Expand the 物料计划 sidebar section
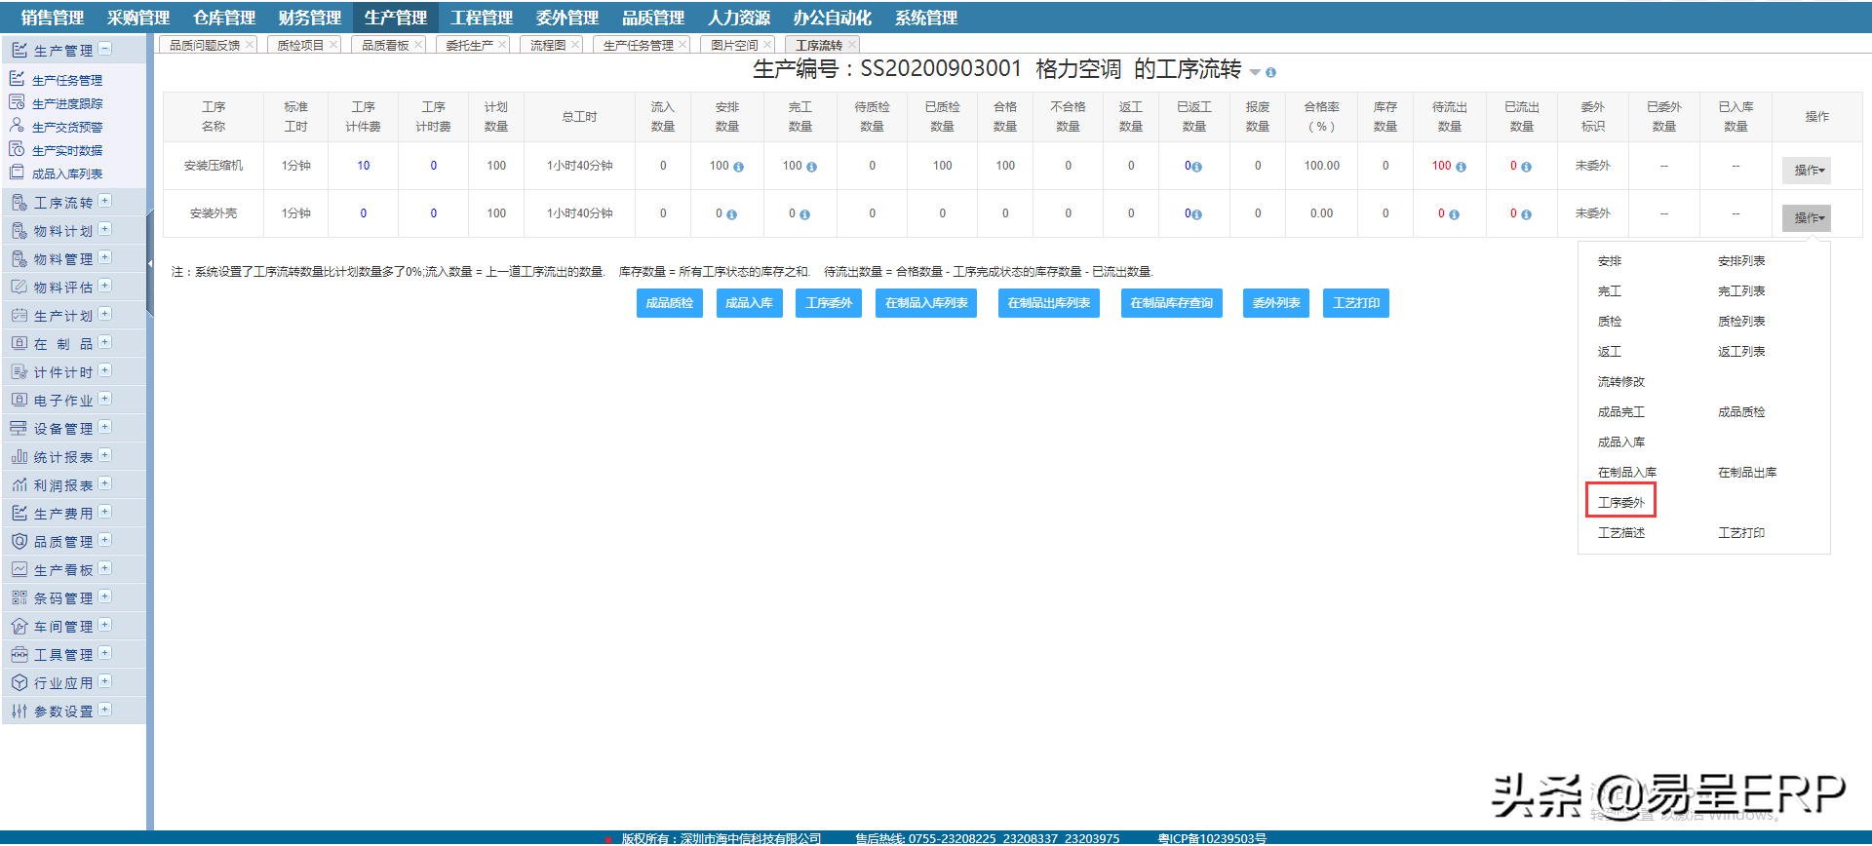1872x846 pixels. pyautogui.click(x=105, y=230)
